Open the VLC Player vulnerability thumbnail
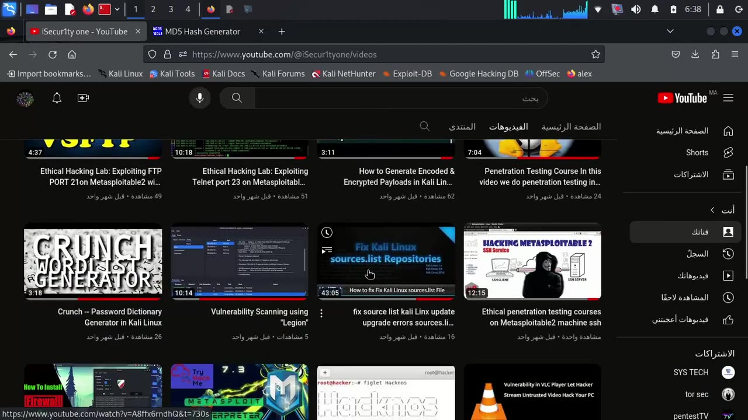The image size is (748, 420). (x=532, y=392)
